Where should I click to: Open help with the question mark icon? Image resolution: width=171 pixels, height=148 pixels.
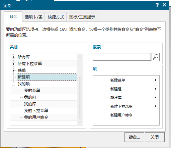click(157, 5)
